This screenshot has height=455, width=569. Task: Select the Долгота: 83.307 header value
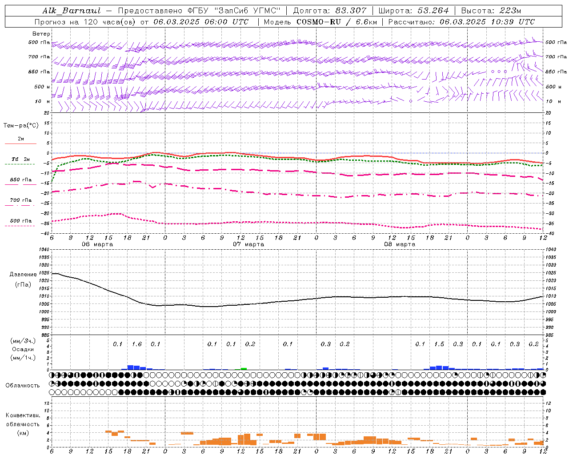(x=330, y=11)
